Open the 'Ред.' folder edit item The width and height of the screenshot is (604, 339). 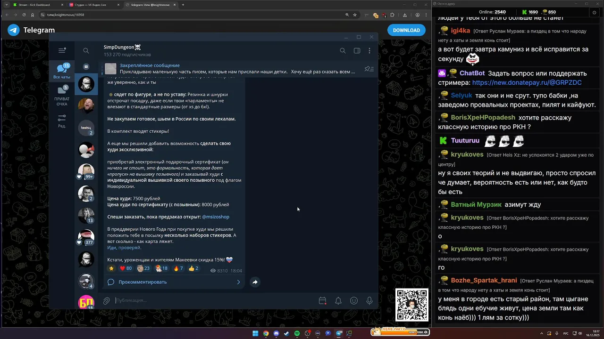point(62,121)
